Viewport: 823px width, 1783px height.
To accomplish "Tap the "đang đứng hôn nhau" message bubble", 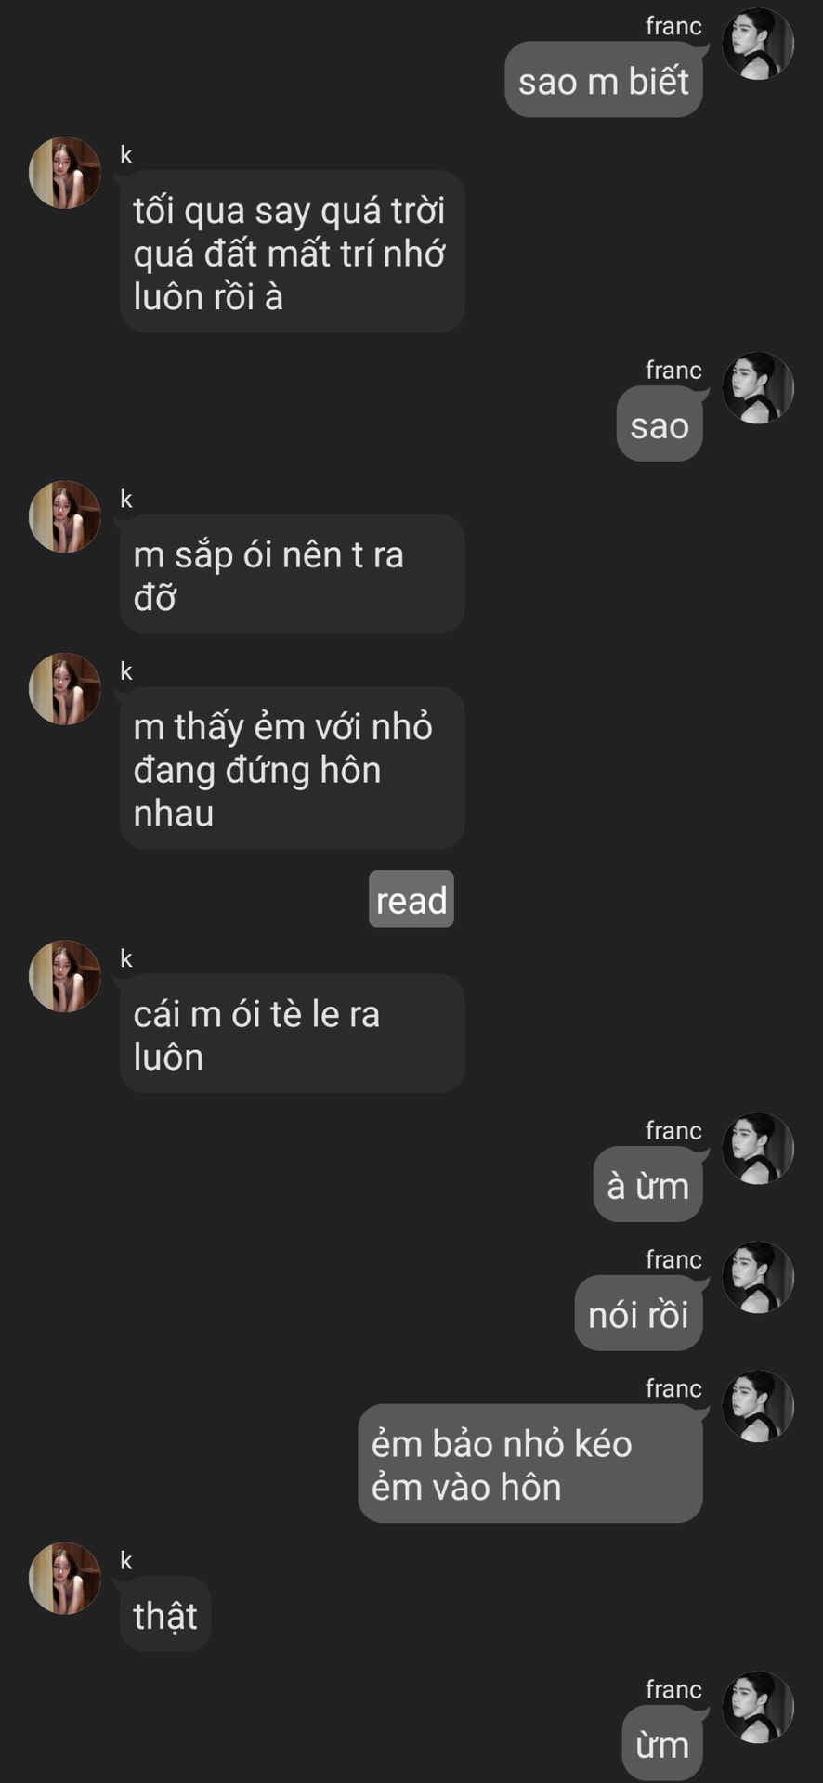I will click(293, 768).
